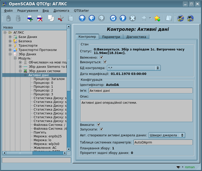Viewport: 202px width, 171px height.
Task: Add to favorites with yellow star icon
Action: point(157,18)
